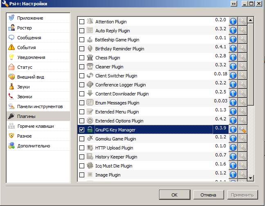Click the Отмена button

(x=209, y=195)
